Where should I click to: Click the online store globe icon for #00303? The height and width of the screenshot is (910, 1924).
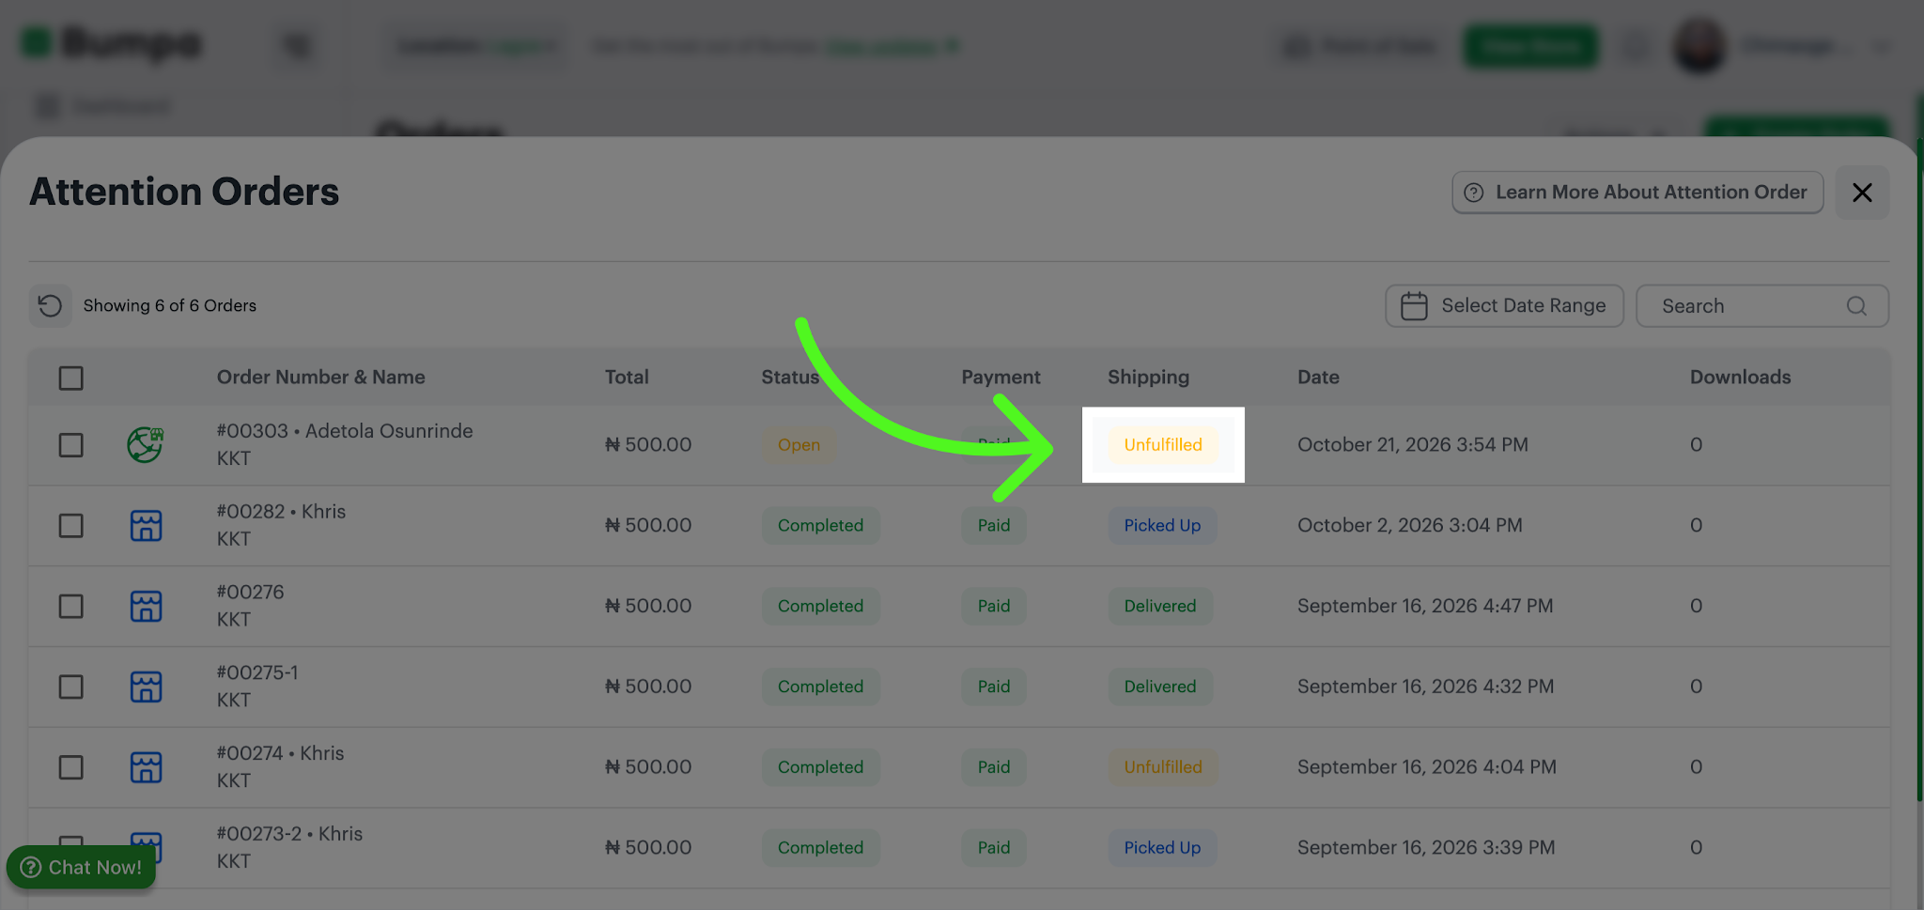pyautogui.click(x=146, y=444)
